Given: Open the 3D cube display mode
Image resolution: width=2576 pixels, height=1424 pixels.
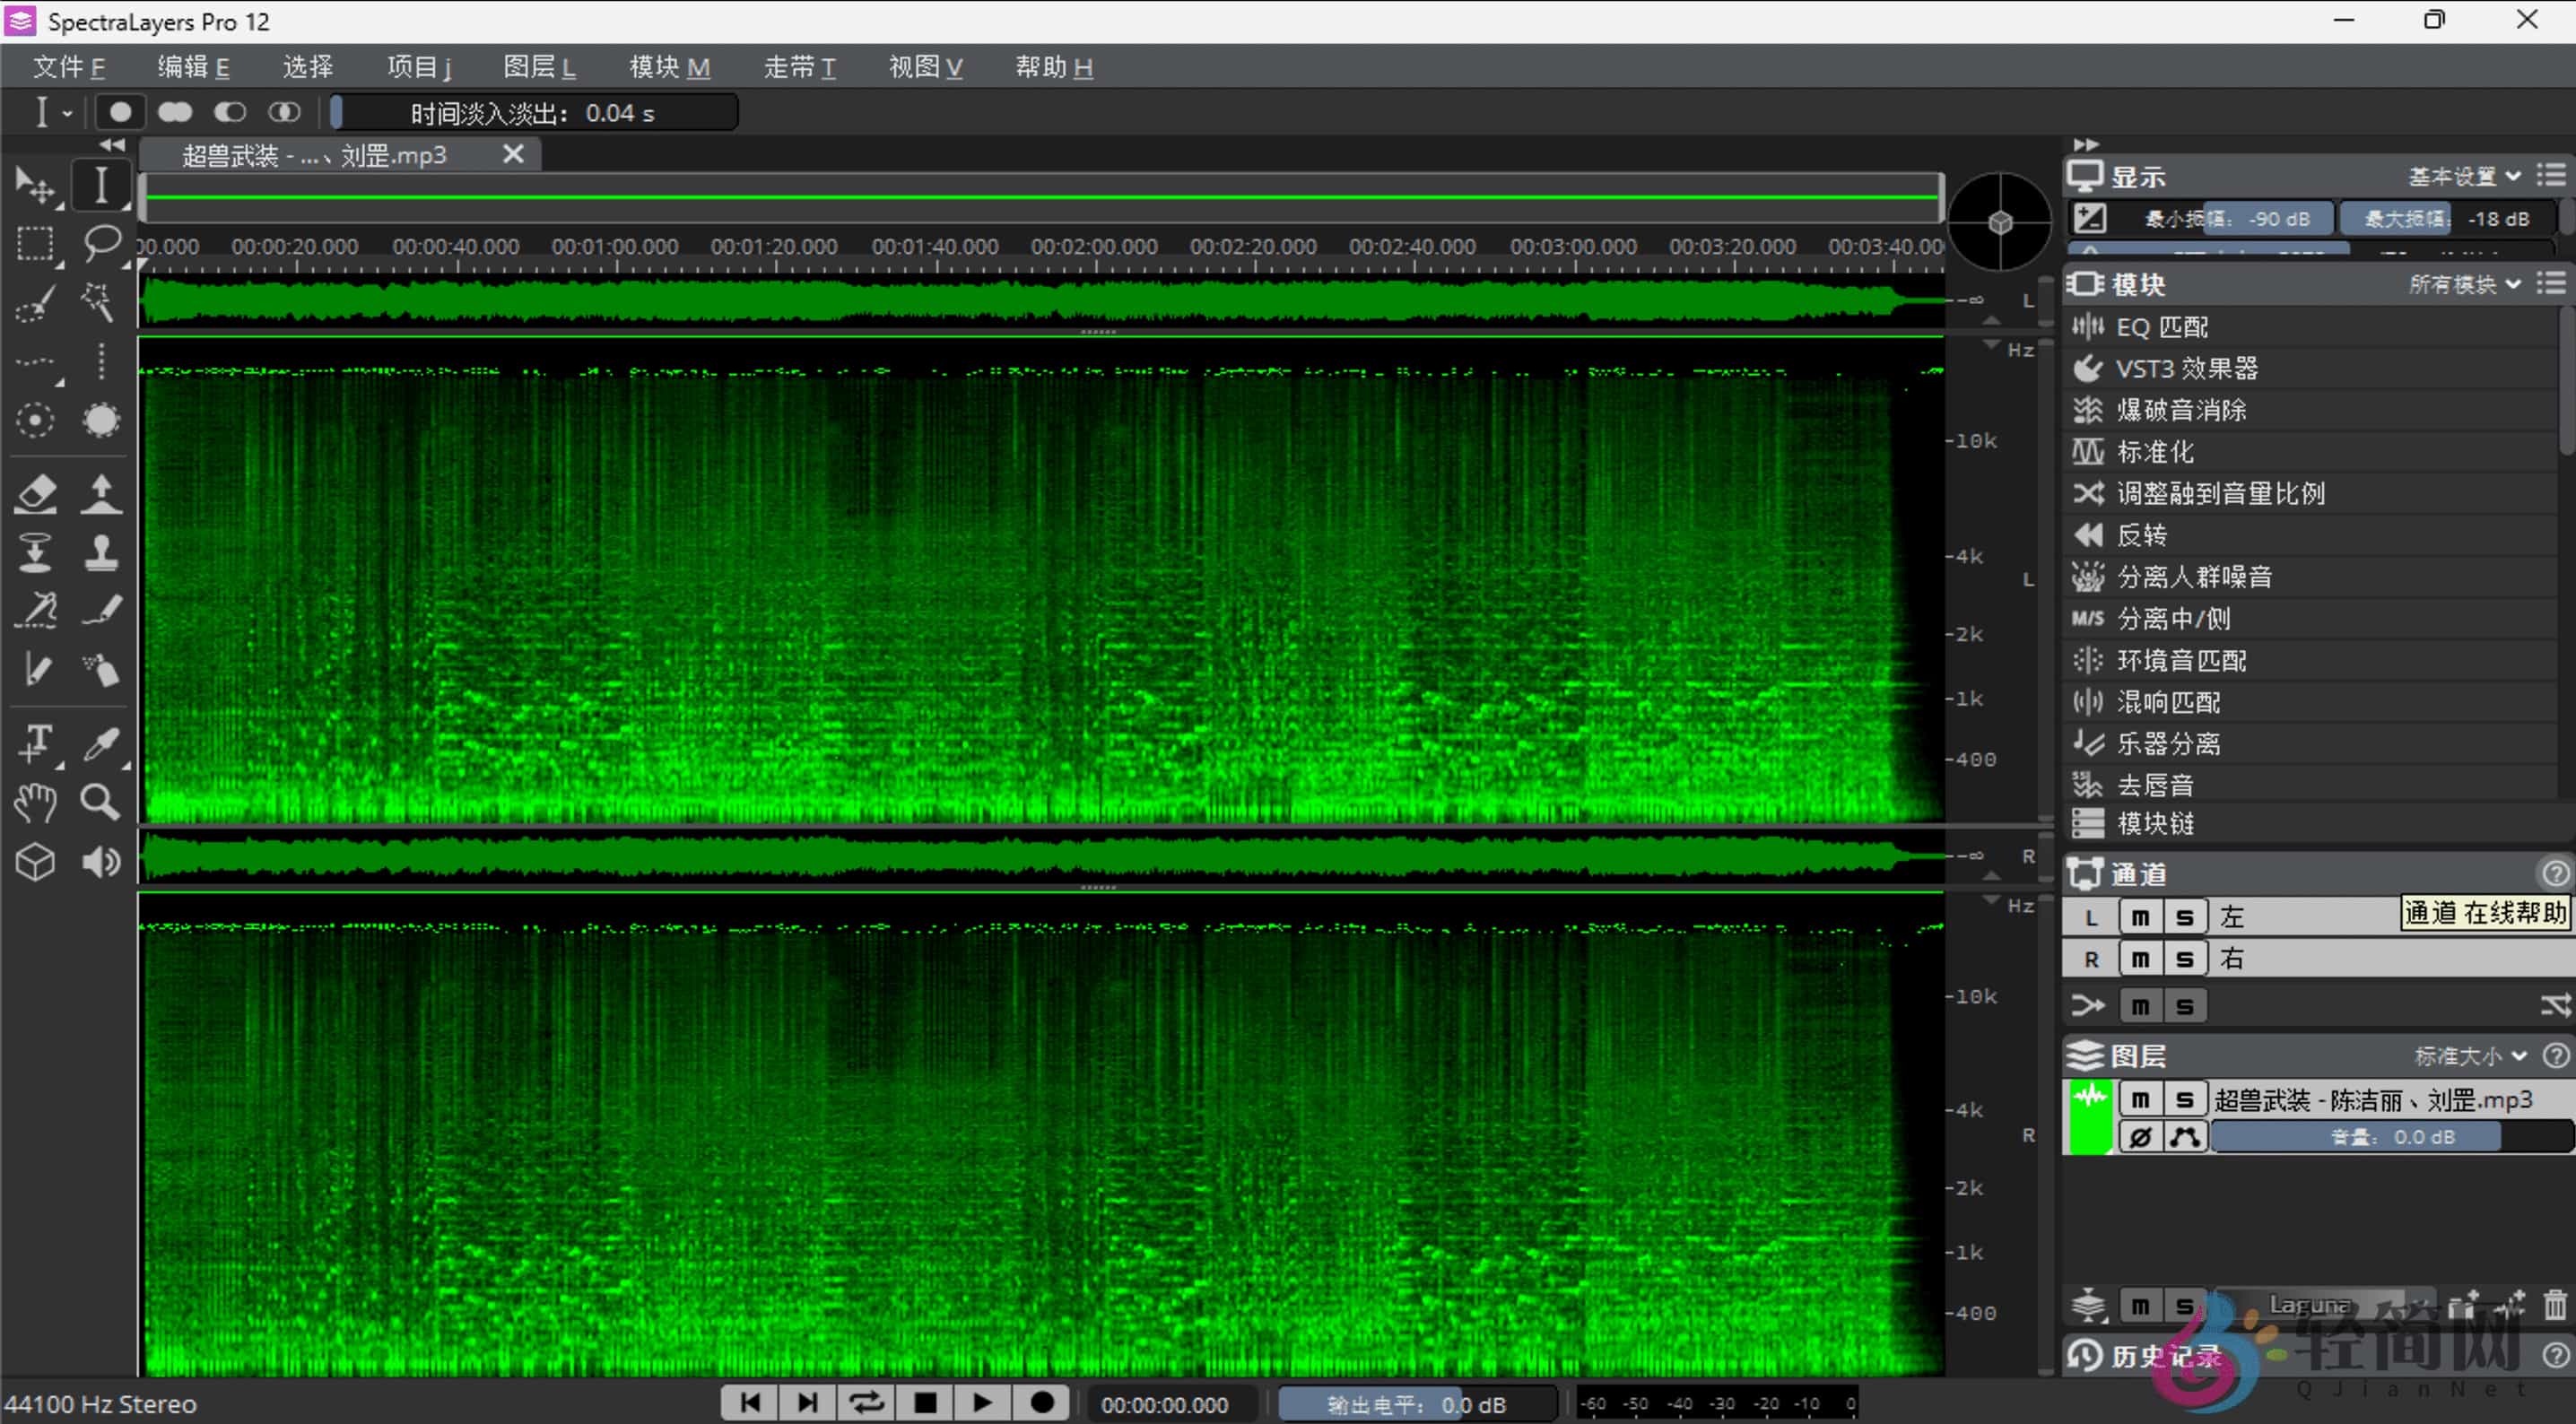Looking at the screenshot, I should (36, 861).
